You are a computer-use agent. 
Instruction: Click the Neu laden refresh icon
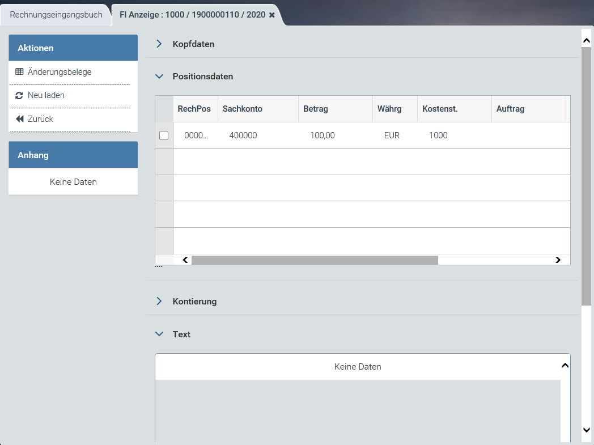pos(19,96)
